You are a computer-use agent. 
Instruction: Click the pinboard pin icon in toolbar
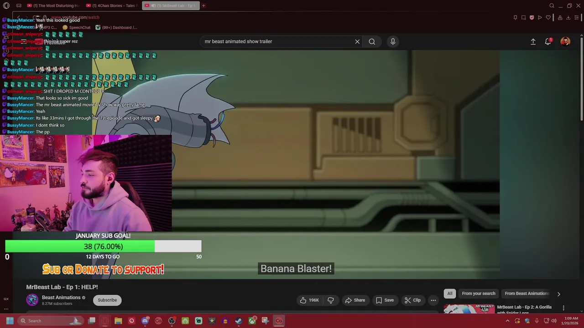[x=515, y=17]
